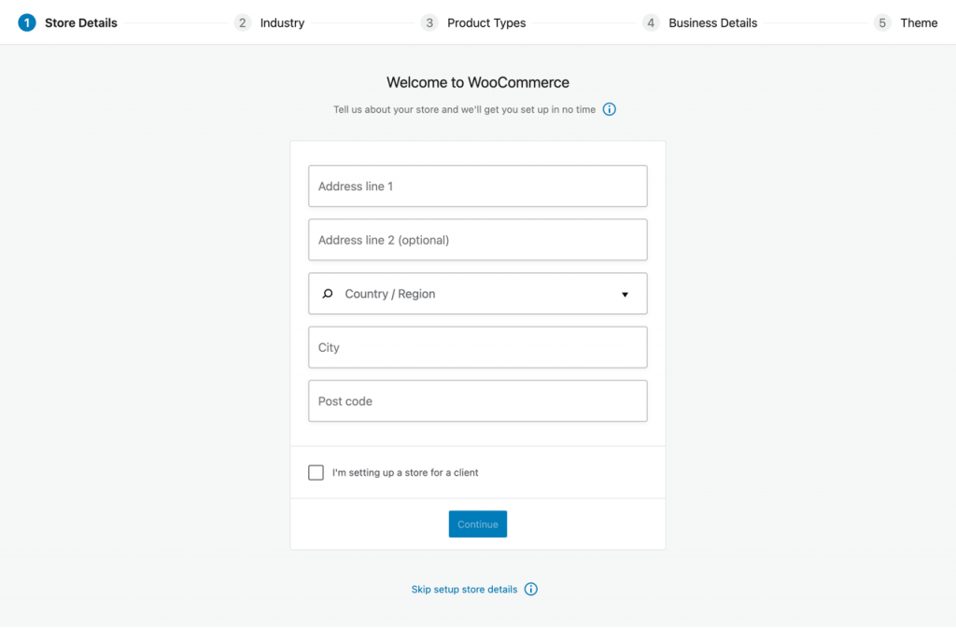
Task: Click the Post code field
Action: (x=477, y=400)
